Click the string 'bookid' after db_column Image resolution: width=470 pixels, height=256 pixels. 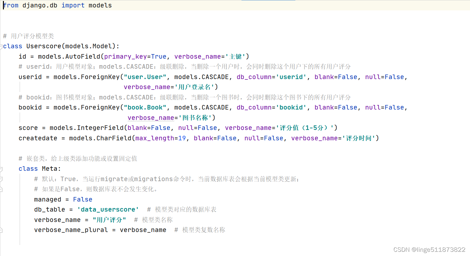[x=291, y=107]
